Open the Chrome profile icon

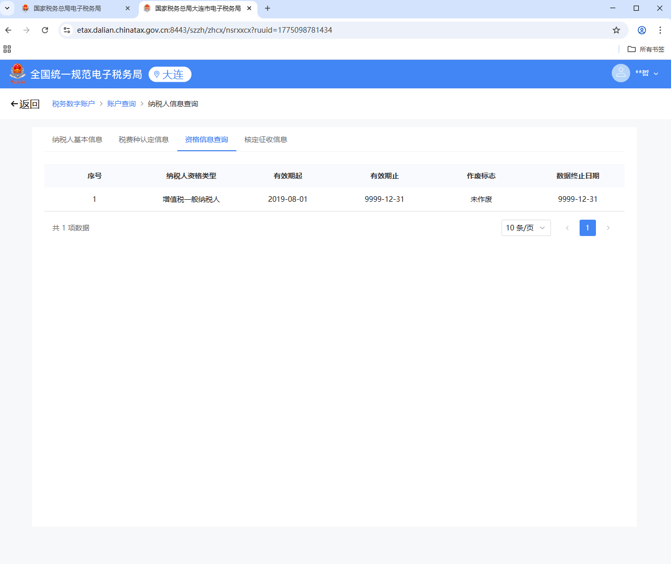(642, 30)
